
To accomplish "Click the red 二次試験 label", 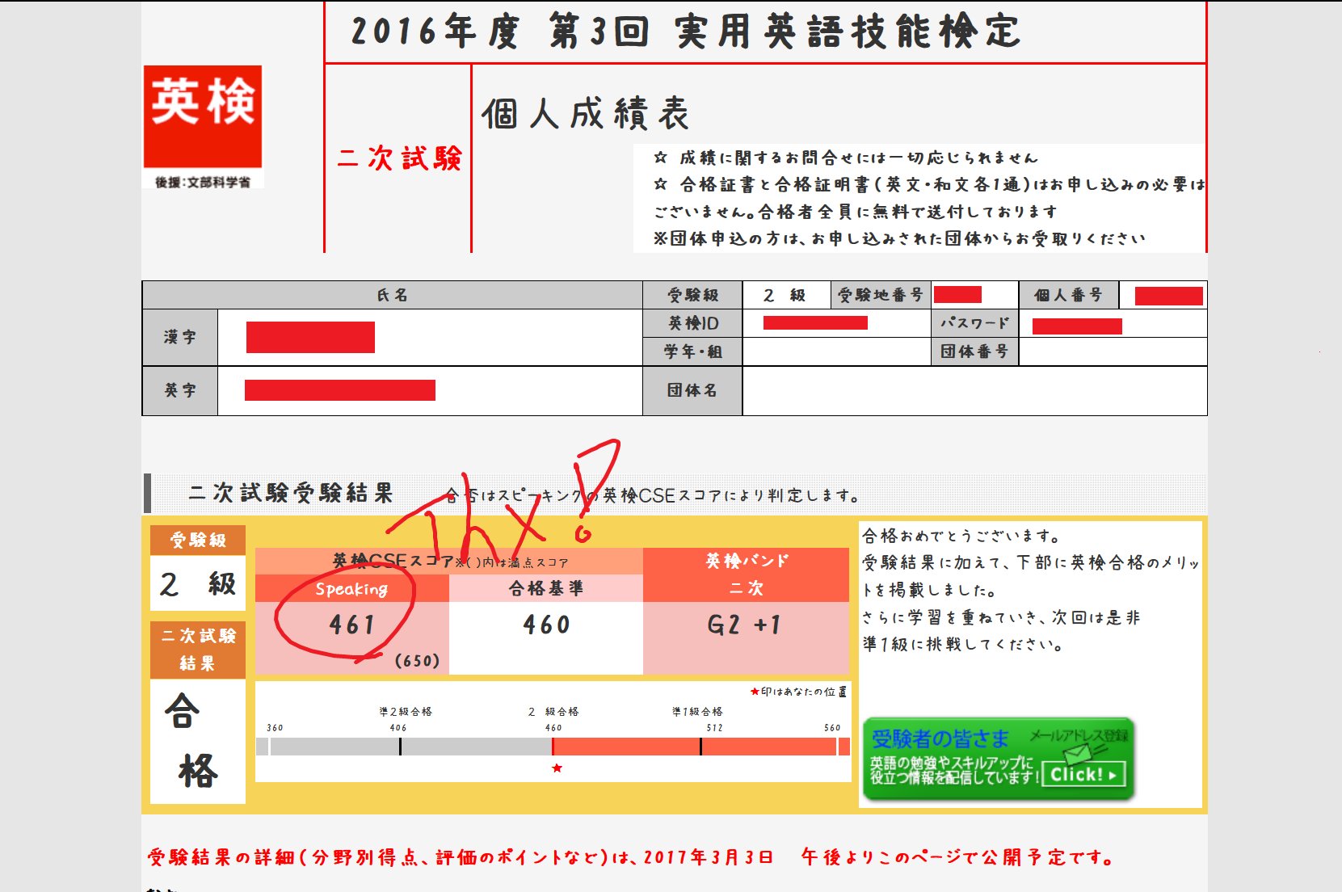I will click(399, 158).
